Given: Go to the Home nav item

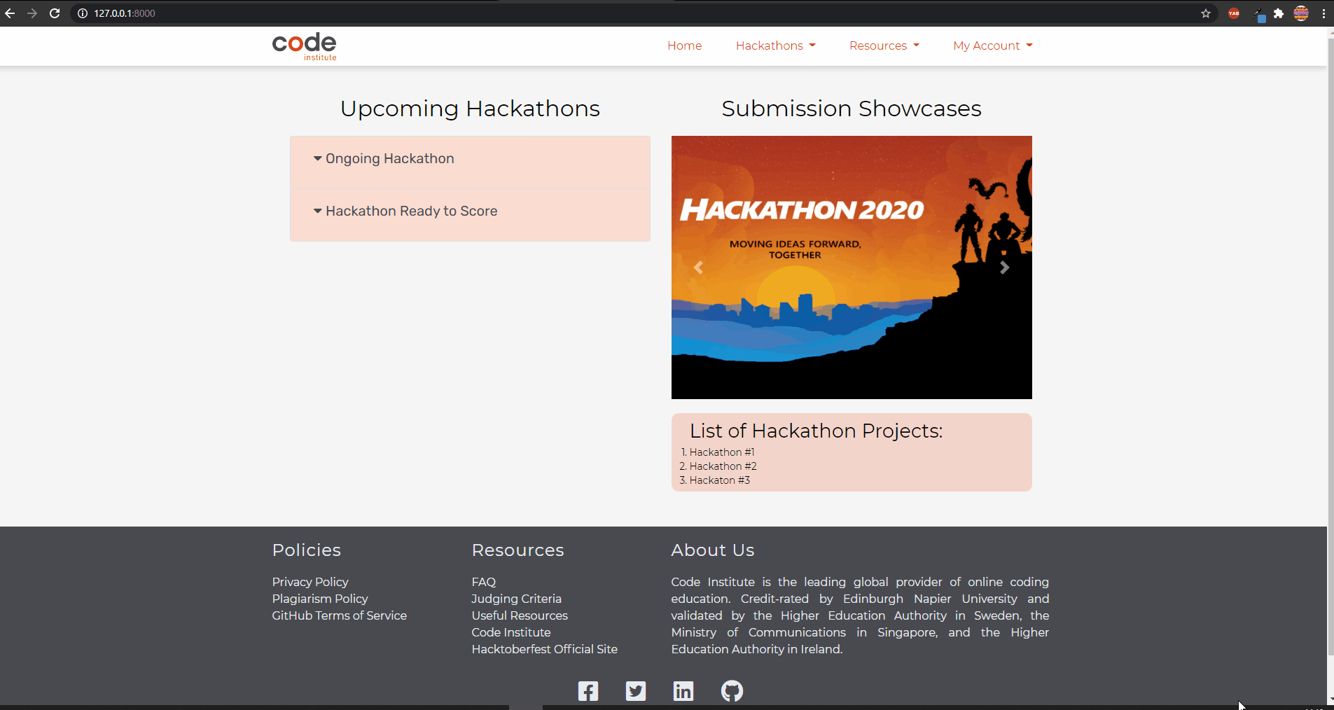Looking at the screenshot, I should 684,46.
